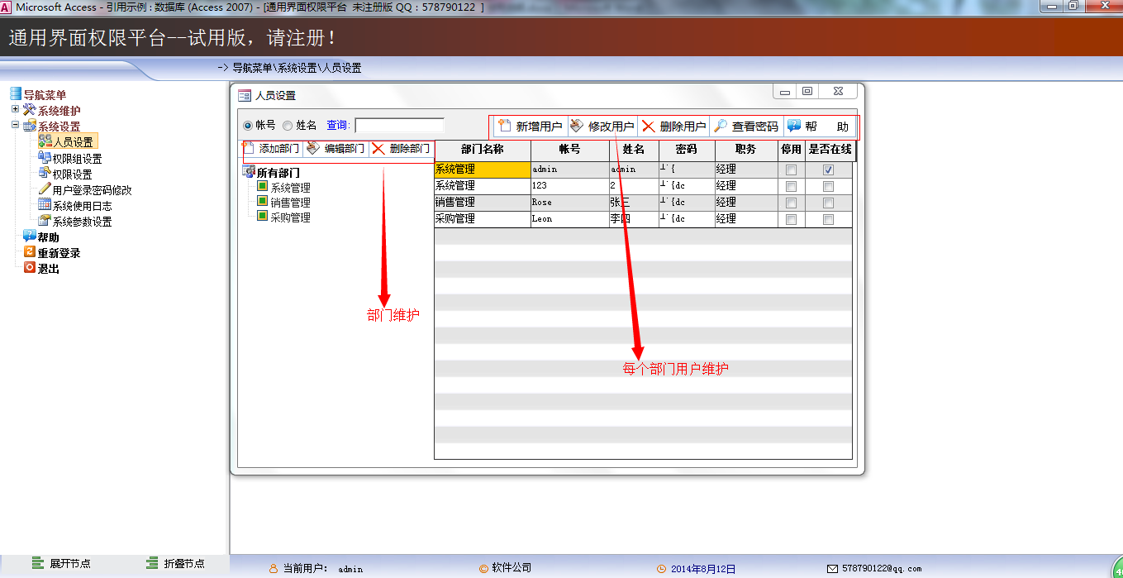Tick the 停用 checkbox in the Rose row
Image resolution: width=1123 pixels, height=578 pixels.
791,203
